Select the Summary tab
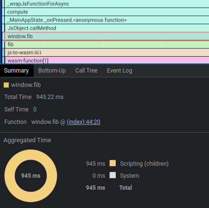 click(x=16, y=71)
